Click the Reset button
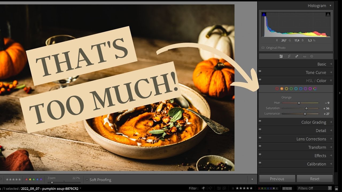Image resolution: width=342 pixels, height=192 pixels. click(x=315, y=179)
